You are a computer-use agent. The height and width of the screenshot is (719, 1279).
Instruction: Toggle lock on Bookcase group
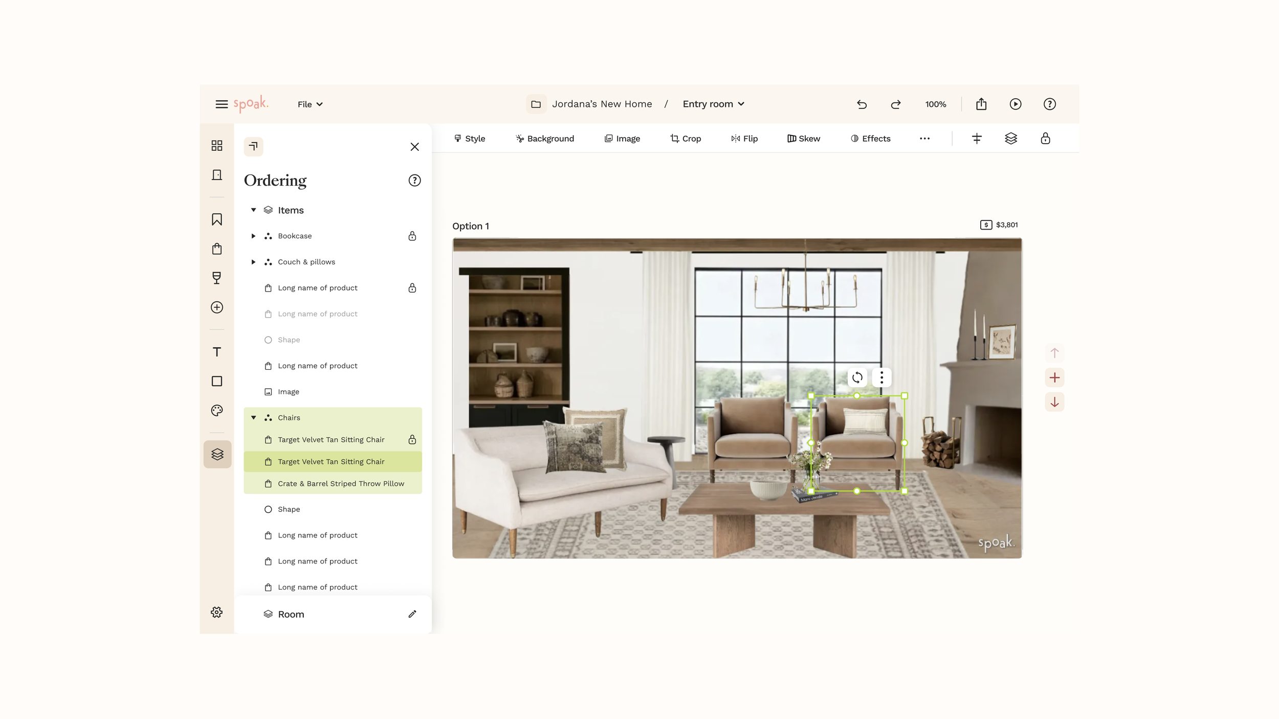click(412, 236)
